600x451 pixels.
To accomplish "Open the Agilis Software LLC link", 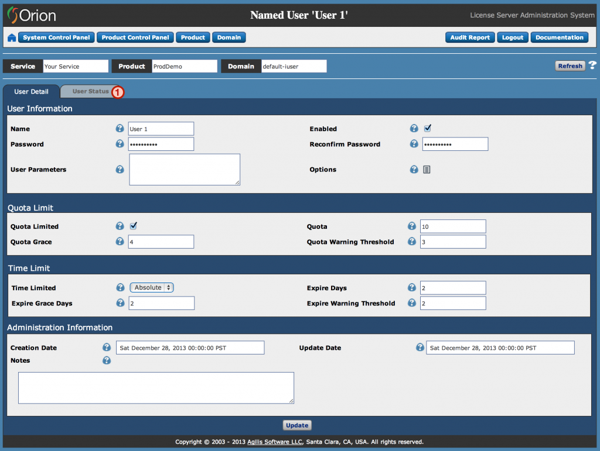I will [274, 442].
